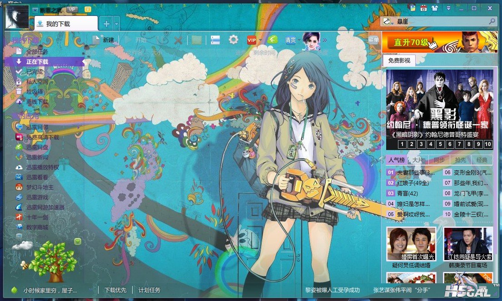Click the girl portrait icon in toolbar

[311, 41]
